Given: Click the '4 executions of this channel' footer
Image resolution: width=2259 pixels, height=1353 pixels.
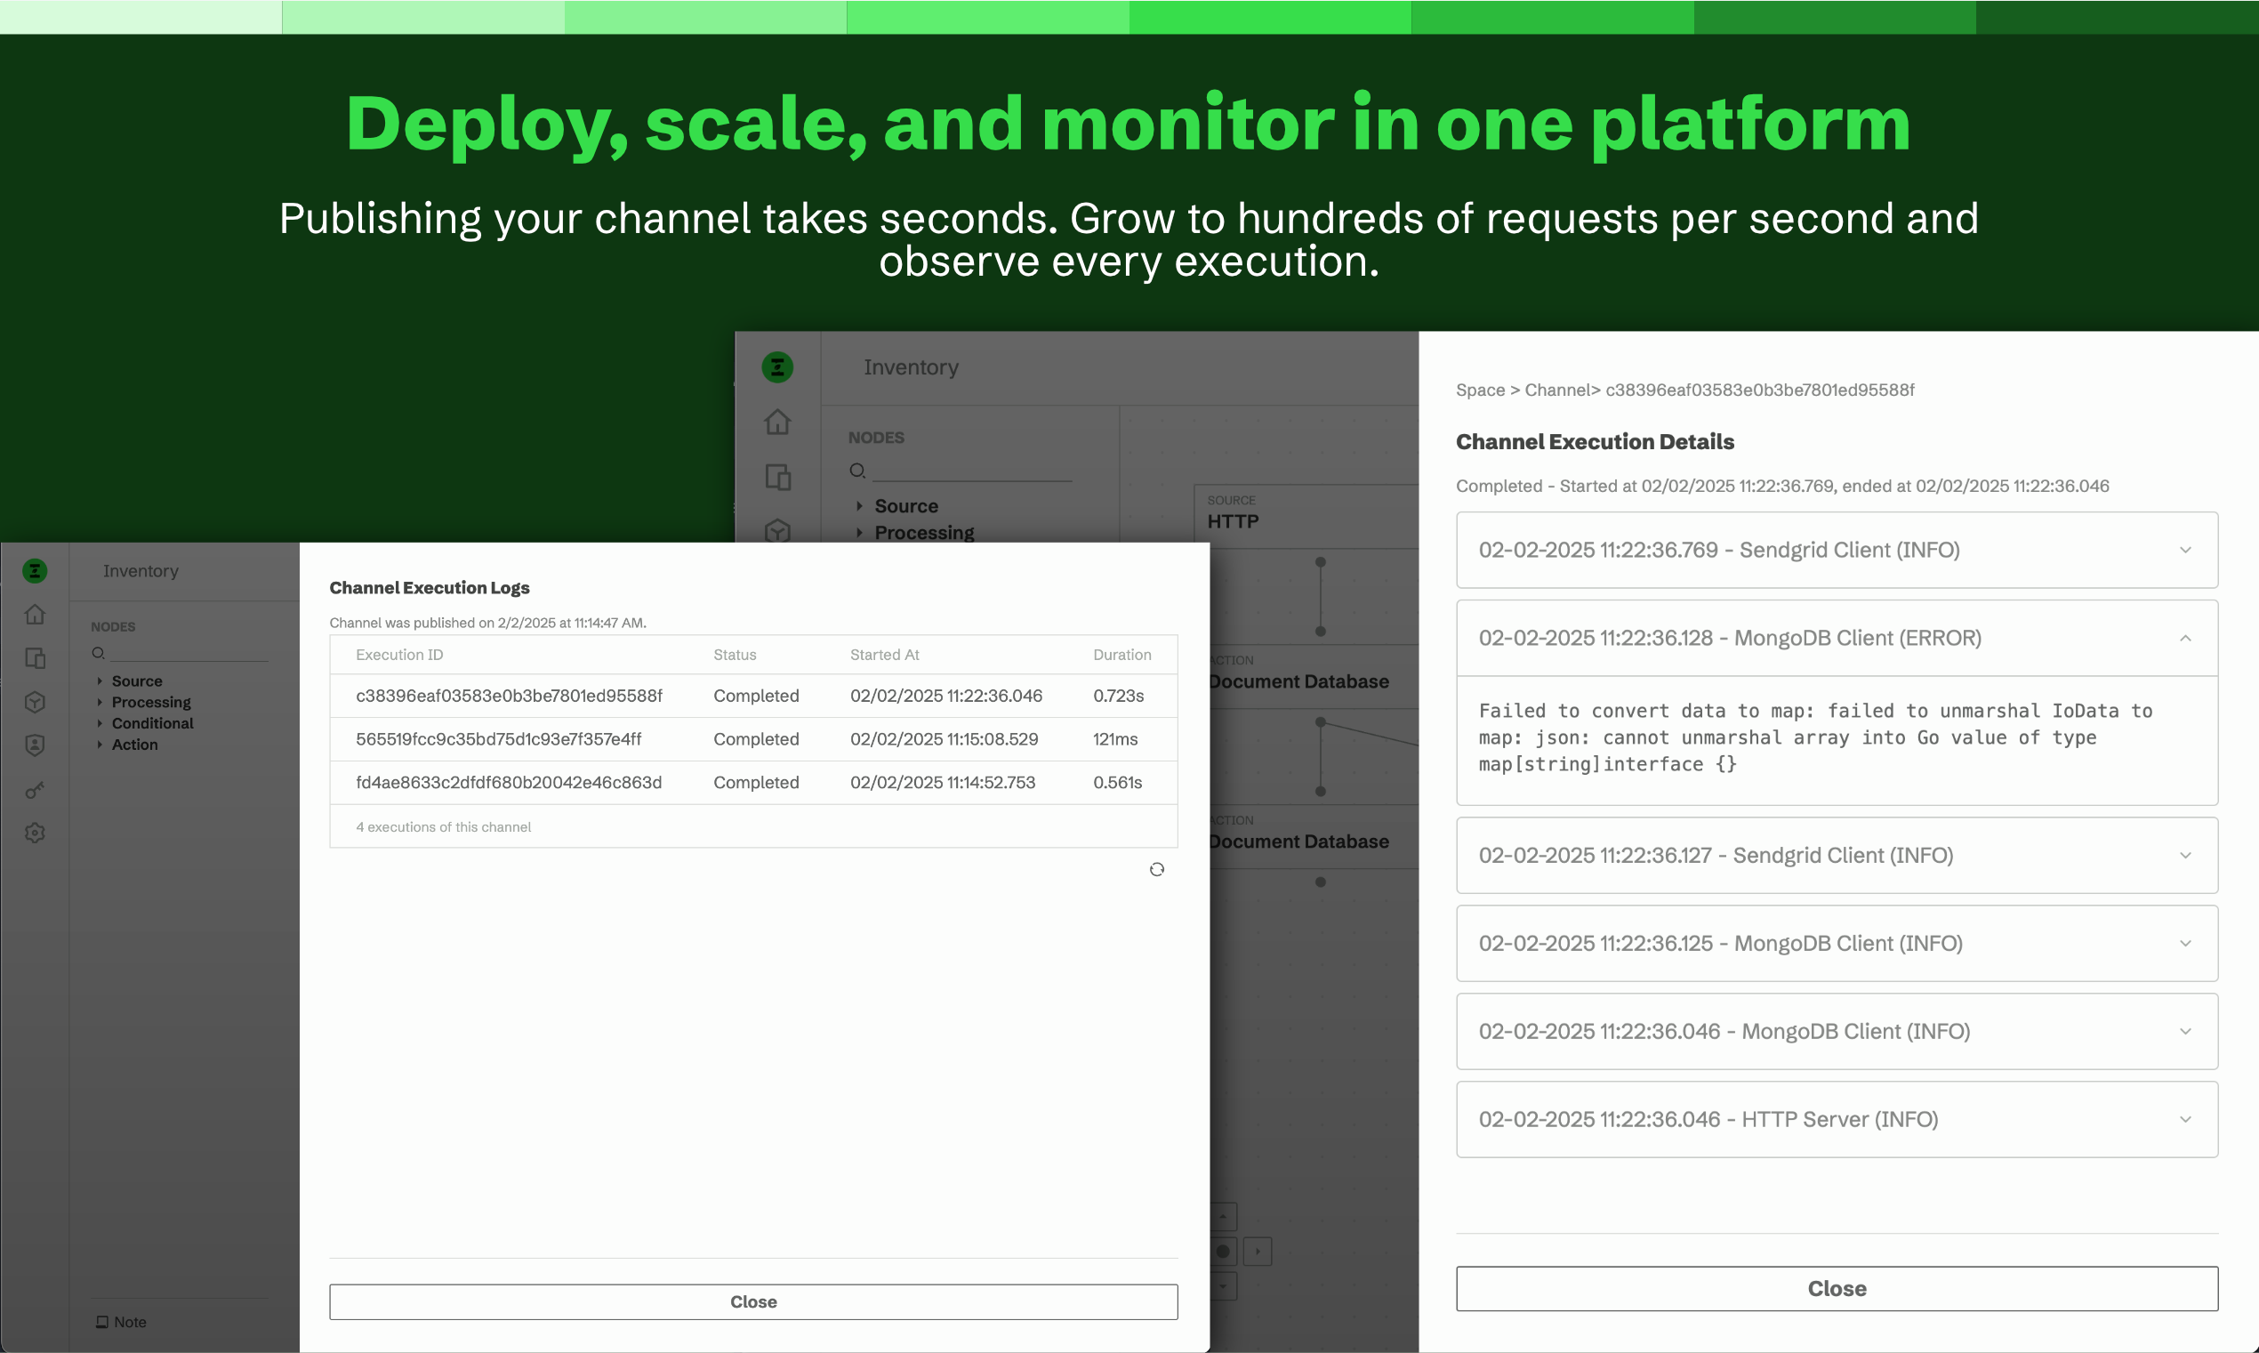Looking at the screenshot, I should pos(443,827).
